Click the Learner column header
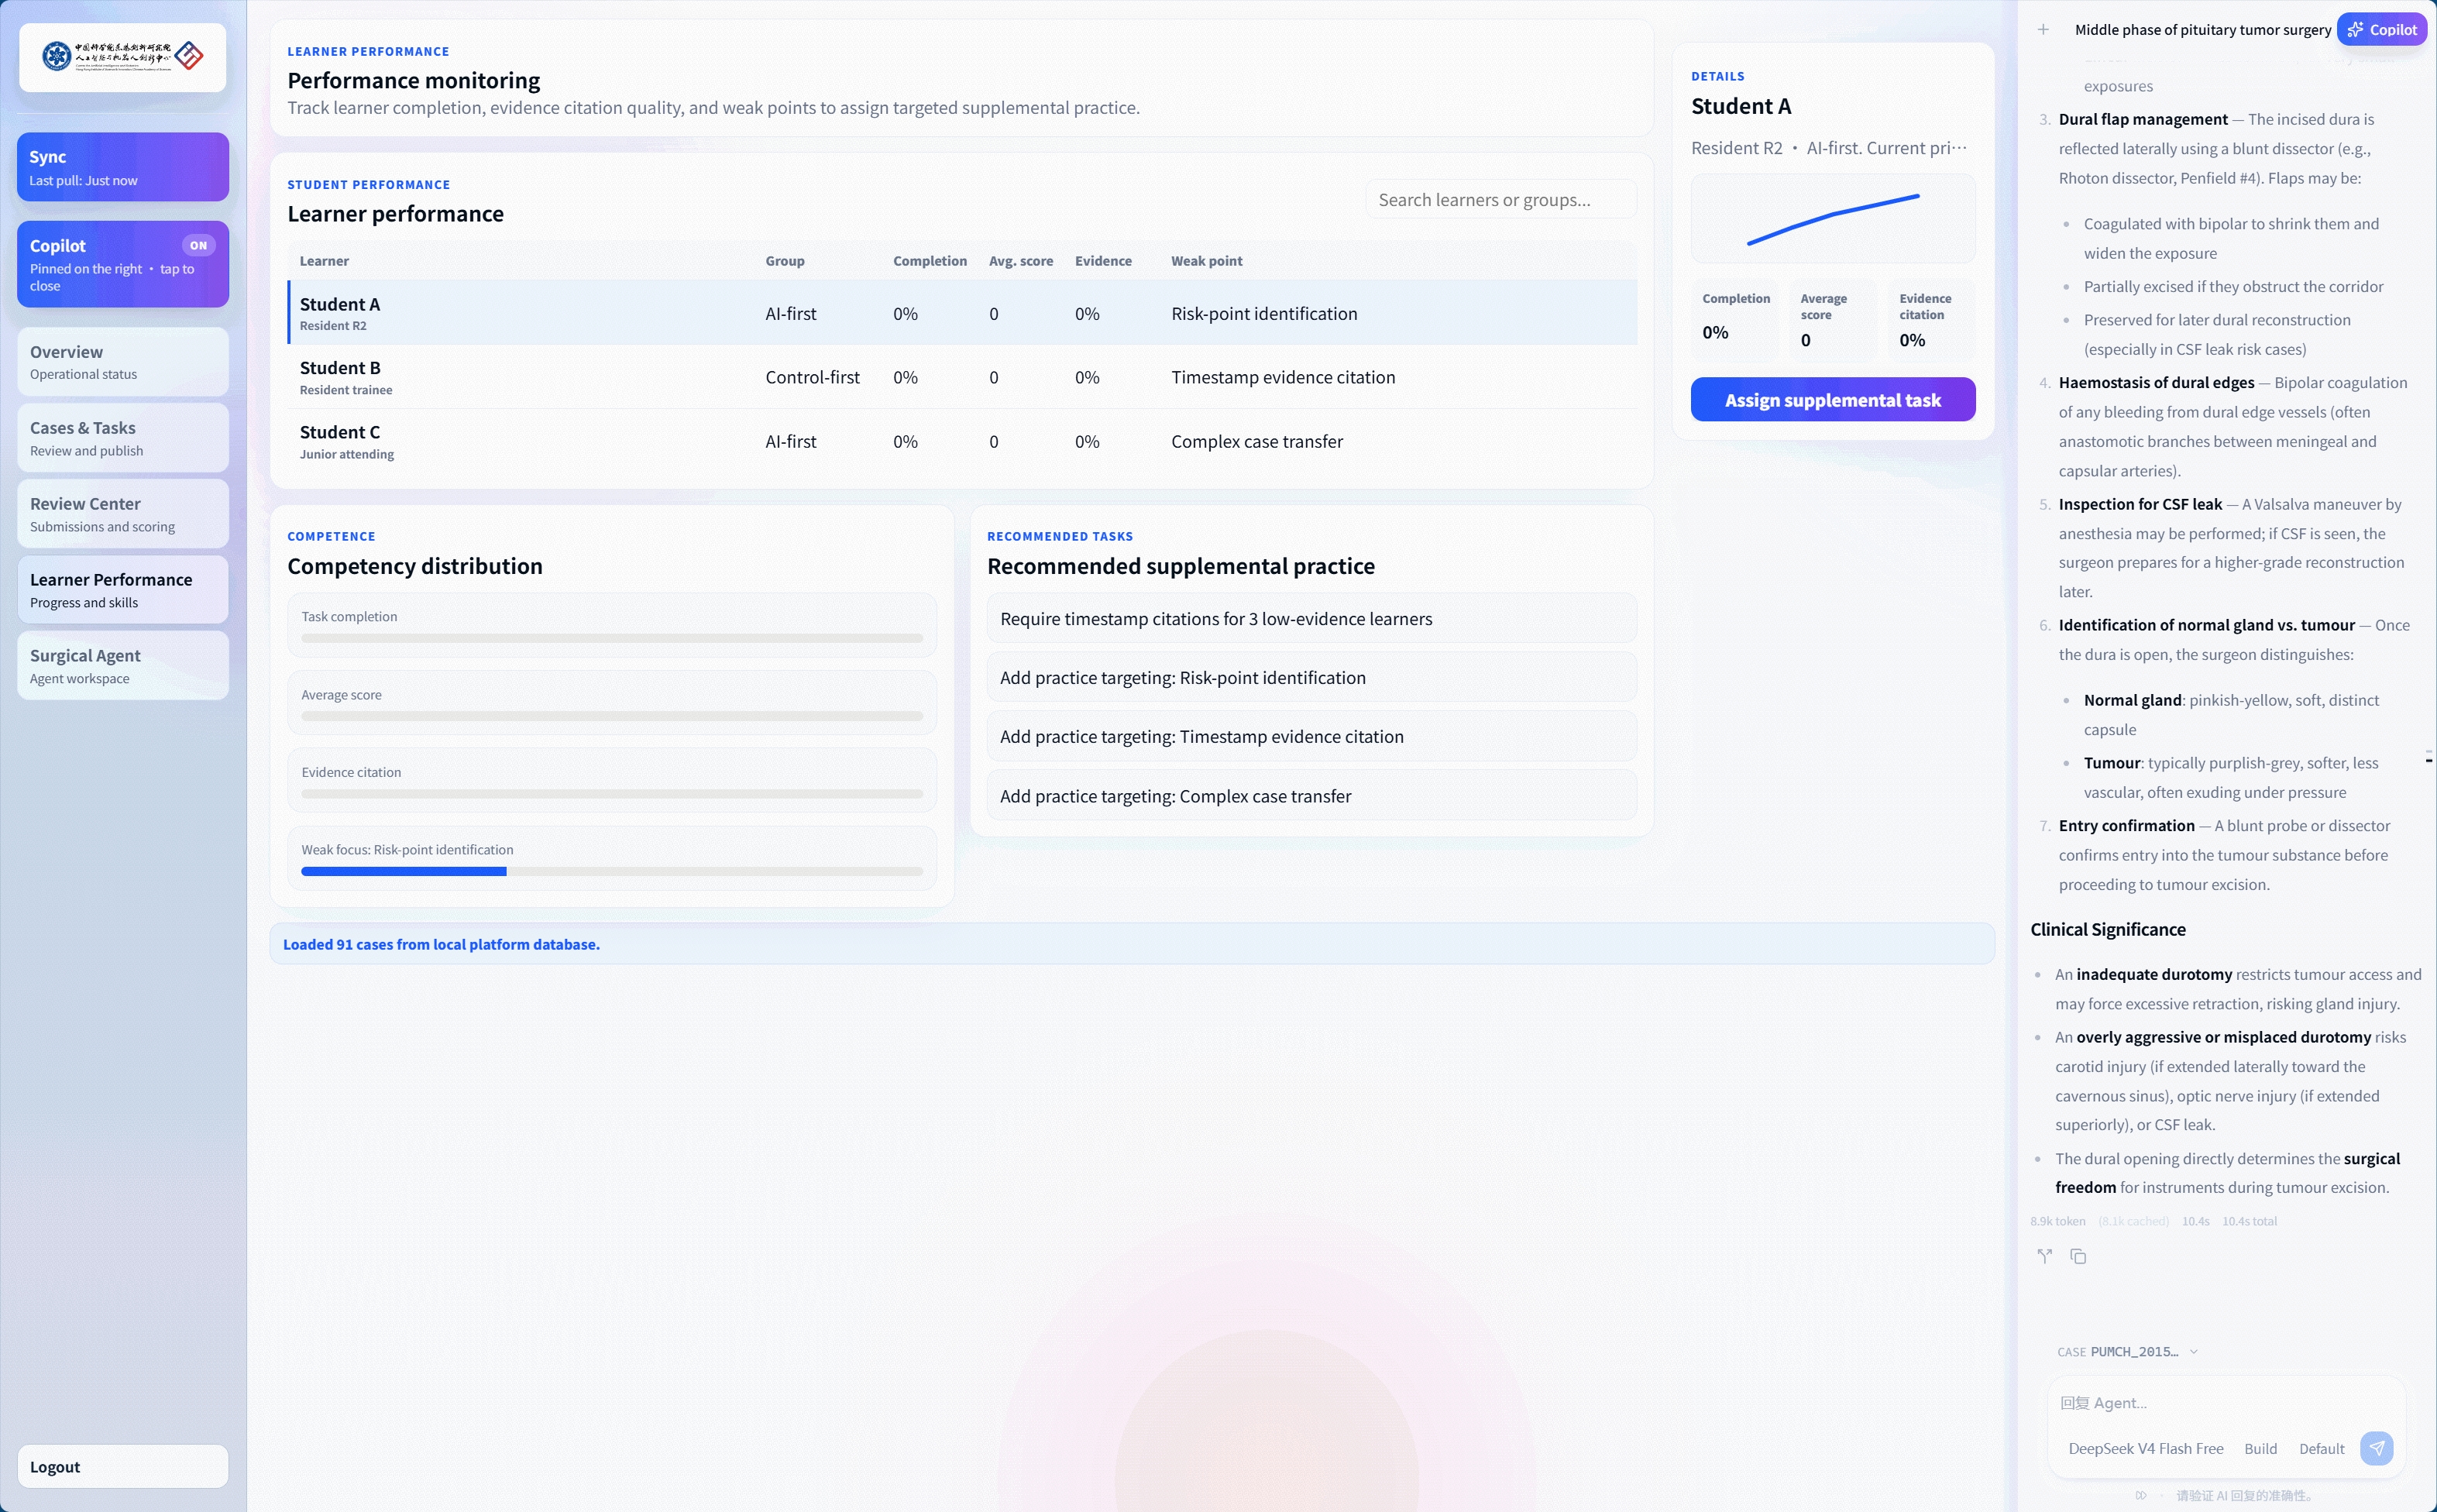Image resolution: width=2437 pixels, height=1512 pixels. (324, 261)
